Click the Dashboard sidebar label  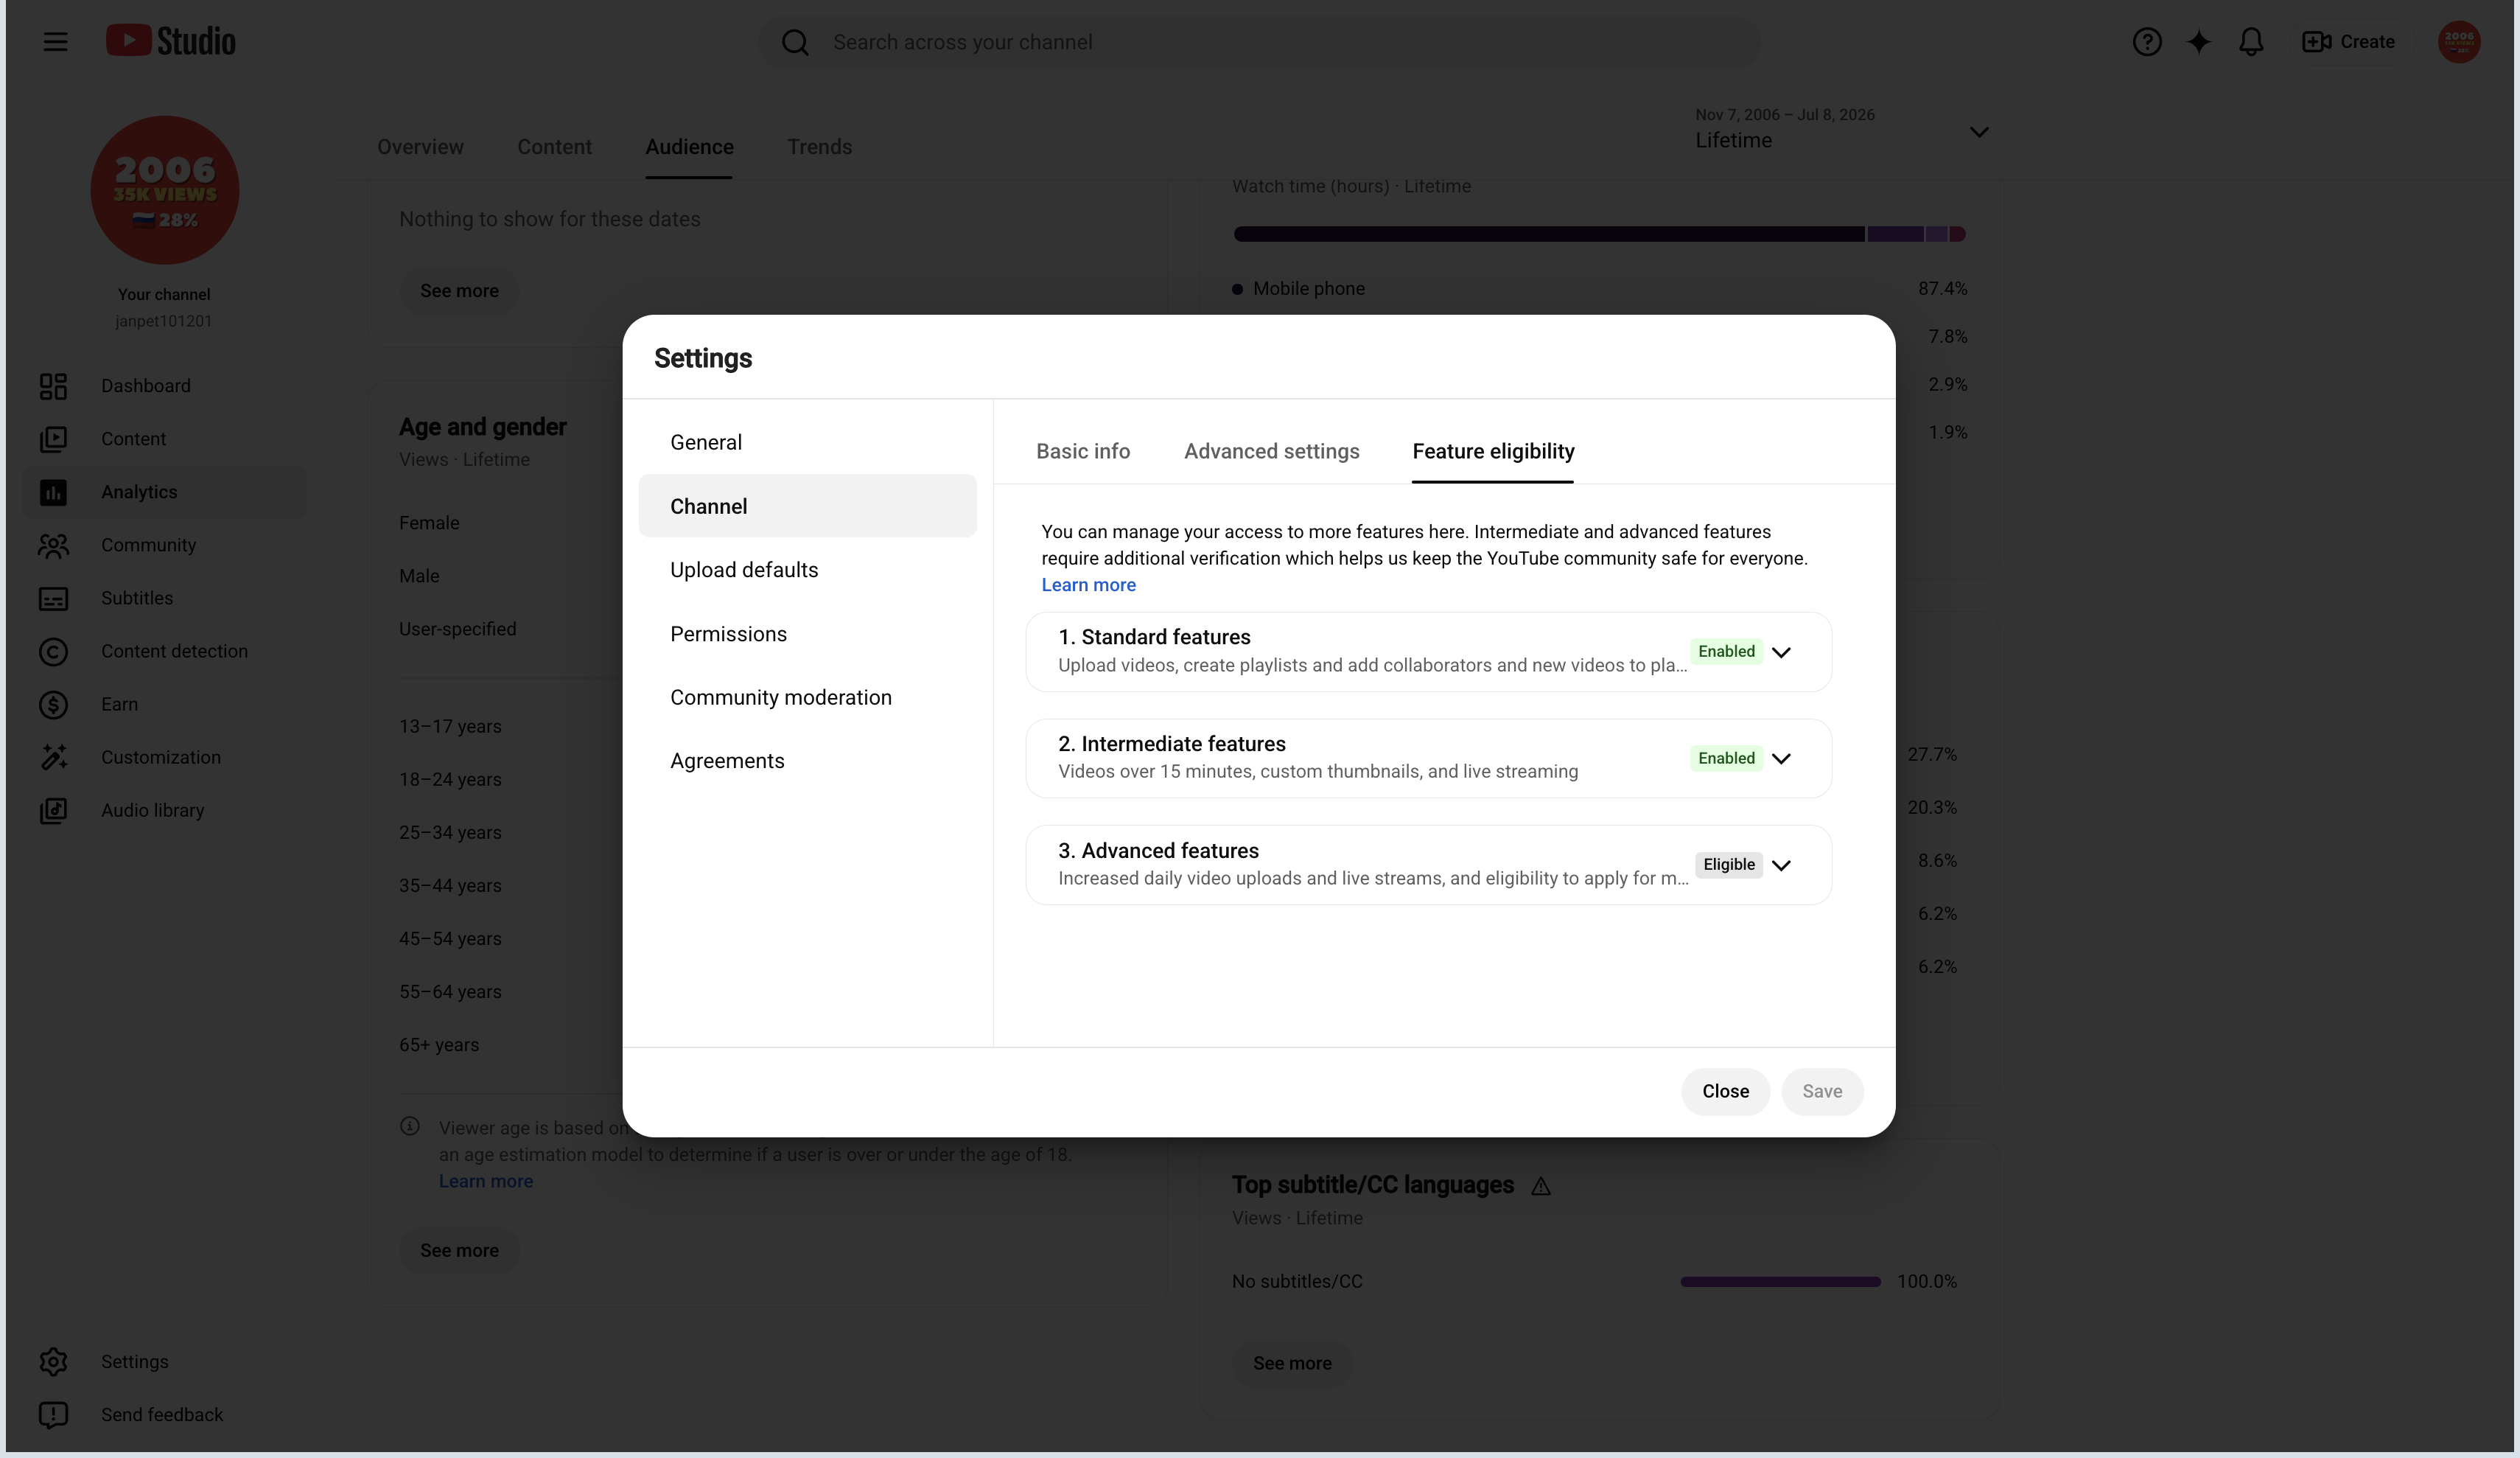(x=146, y=386)
